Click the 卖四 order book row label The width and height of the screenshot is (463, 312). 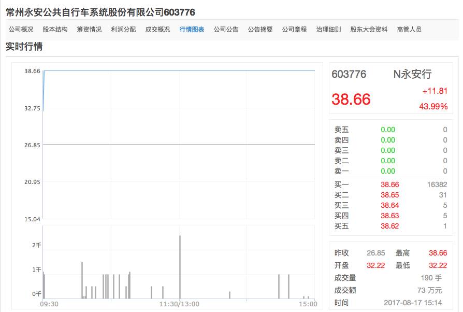(341, 140)
